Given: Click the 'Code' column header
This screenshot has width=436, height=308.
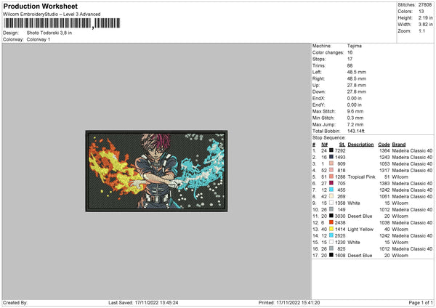Looking at the screenshot, I should 384,145.
